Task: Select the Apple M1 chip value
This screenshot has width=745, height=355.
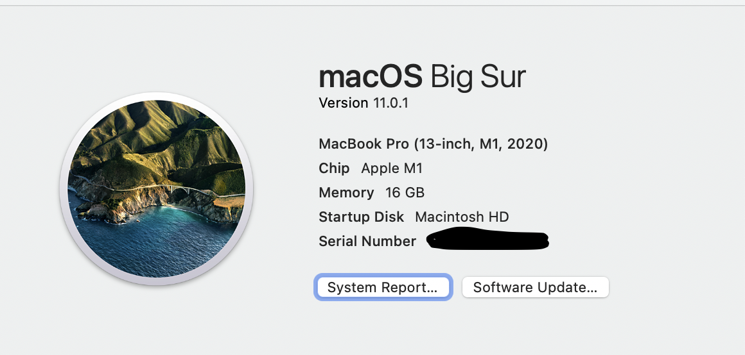Action: click(x=392, y=169)
